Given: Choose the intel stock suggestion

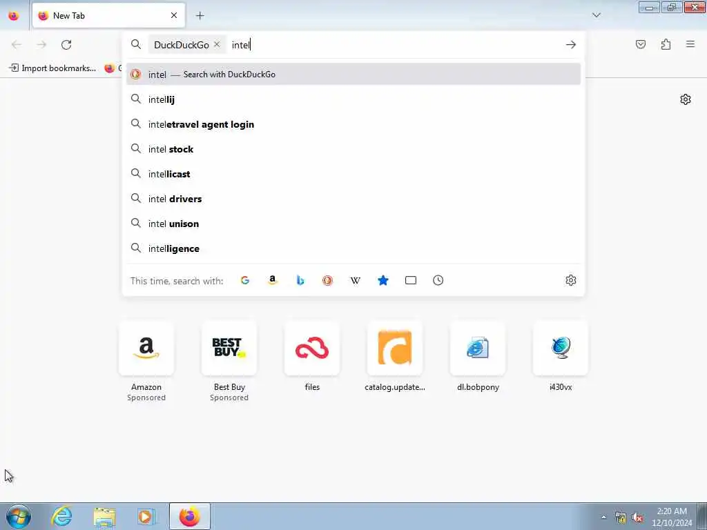Looking at the screenshot, I should 353,149.
